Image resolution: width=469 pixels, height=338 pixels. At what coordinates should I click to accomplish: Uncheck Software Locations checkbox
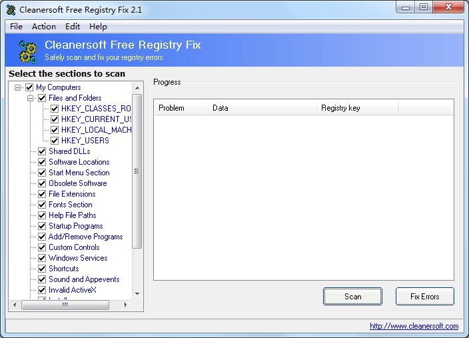click(x=42, y=162)
